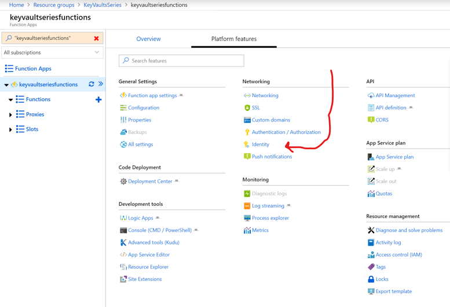Screen dimensions: 450x307
Task: Expand the Slots tree node
Action: click(10, 130)
